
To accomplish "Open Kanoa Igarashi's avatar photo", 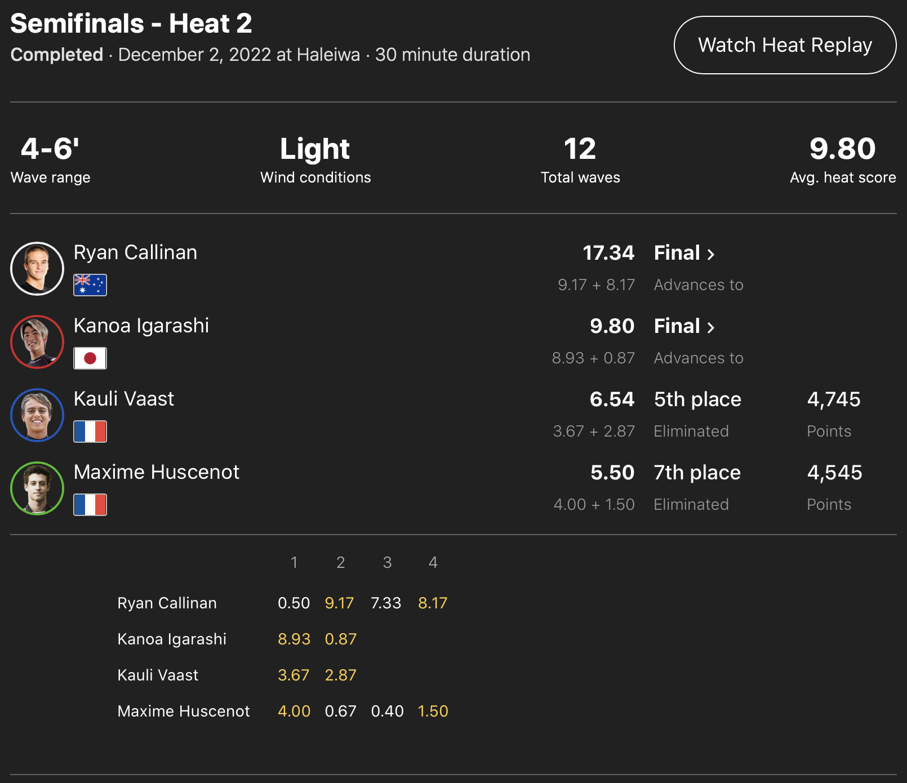I will [37, 342].
